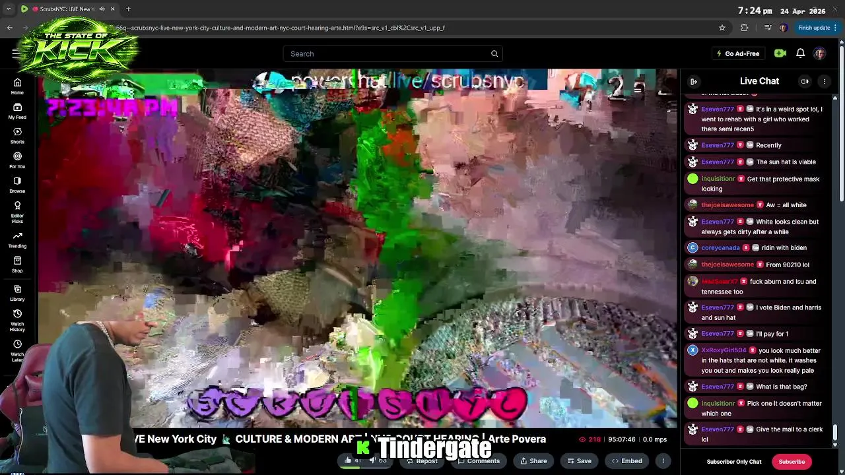Click inquisitionr on 'protective mask' message
The image size is (845, 475).
click(718, 179)
